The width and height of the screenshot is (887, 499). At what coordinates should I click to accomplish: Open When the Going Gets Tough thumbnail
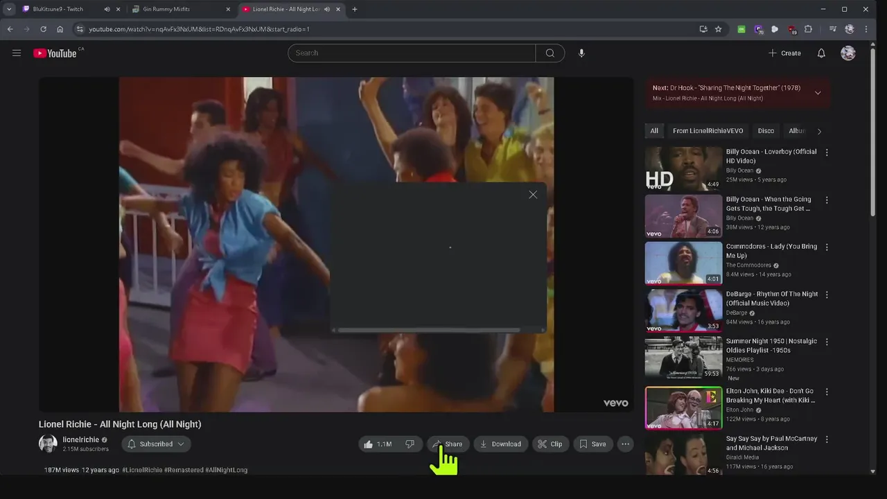click(x=683, y=216)
